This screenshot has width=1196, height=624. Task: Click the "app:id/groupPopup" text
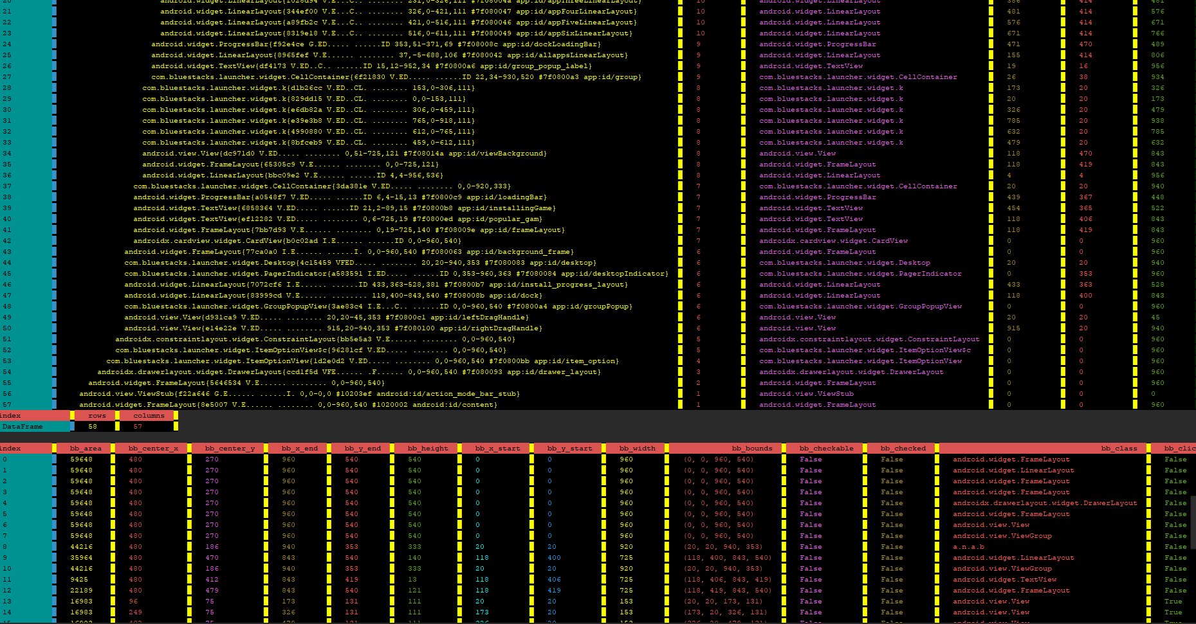[591, 306]
